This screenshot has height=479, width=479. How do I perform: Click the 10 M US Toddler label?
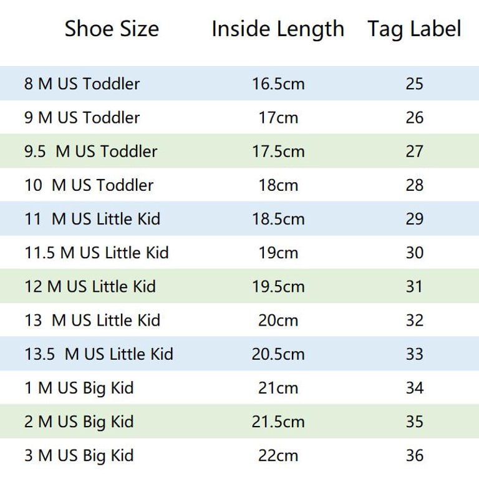(x=89, y=185)
